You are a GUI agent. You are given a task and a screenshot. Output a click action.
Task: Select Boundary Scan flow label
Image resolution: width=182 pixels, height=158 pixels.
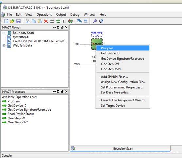click(23, 33)
